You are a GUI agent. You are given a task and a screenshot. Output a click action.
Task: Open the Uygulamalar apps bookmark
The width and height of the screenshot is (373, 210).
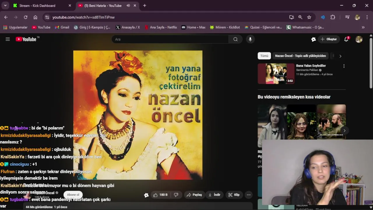pos(15,27)
